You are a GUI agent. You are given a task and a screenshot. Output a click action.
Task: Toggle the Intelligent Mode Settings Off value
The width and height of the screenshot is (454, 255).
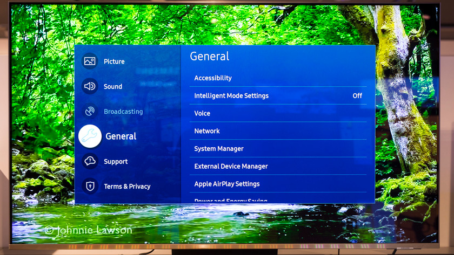click(x=357, y=96)
